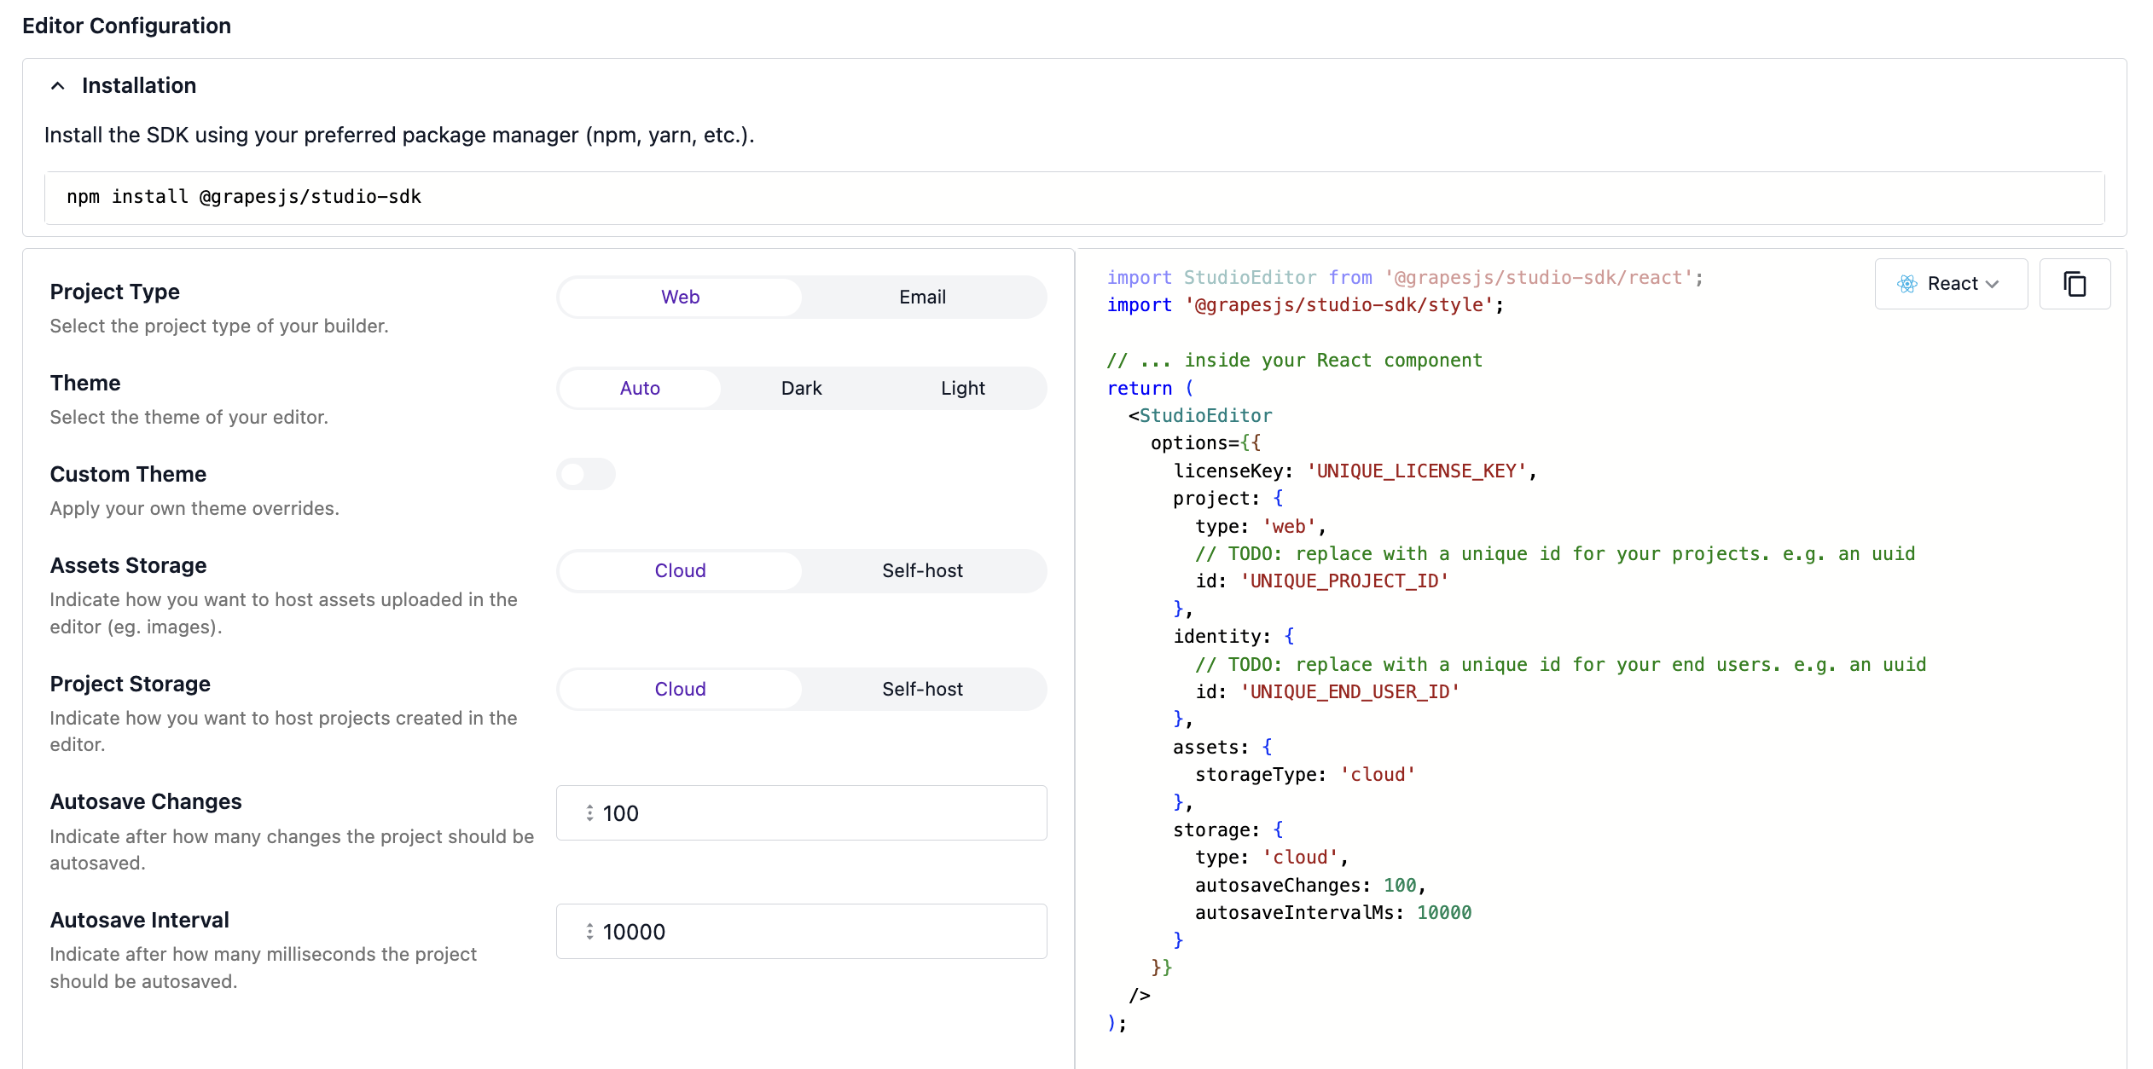
Task: Click the Autosave Changes input showing 100
Action: tap(801, 812)
